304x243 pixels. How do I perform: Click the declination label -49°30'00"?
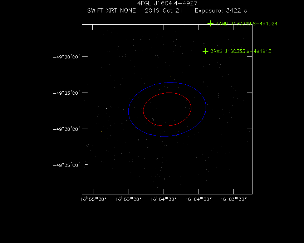click(x=67, y=129)
